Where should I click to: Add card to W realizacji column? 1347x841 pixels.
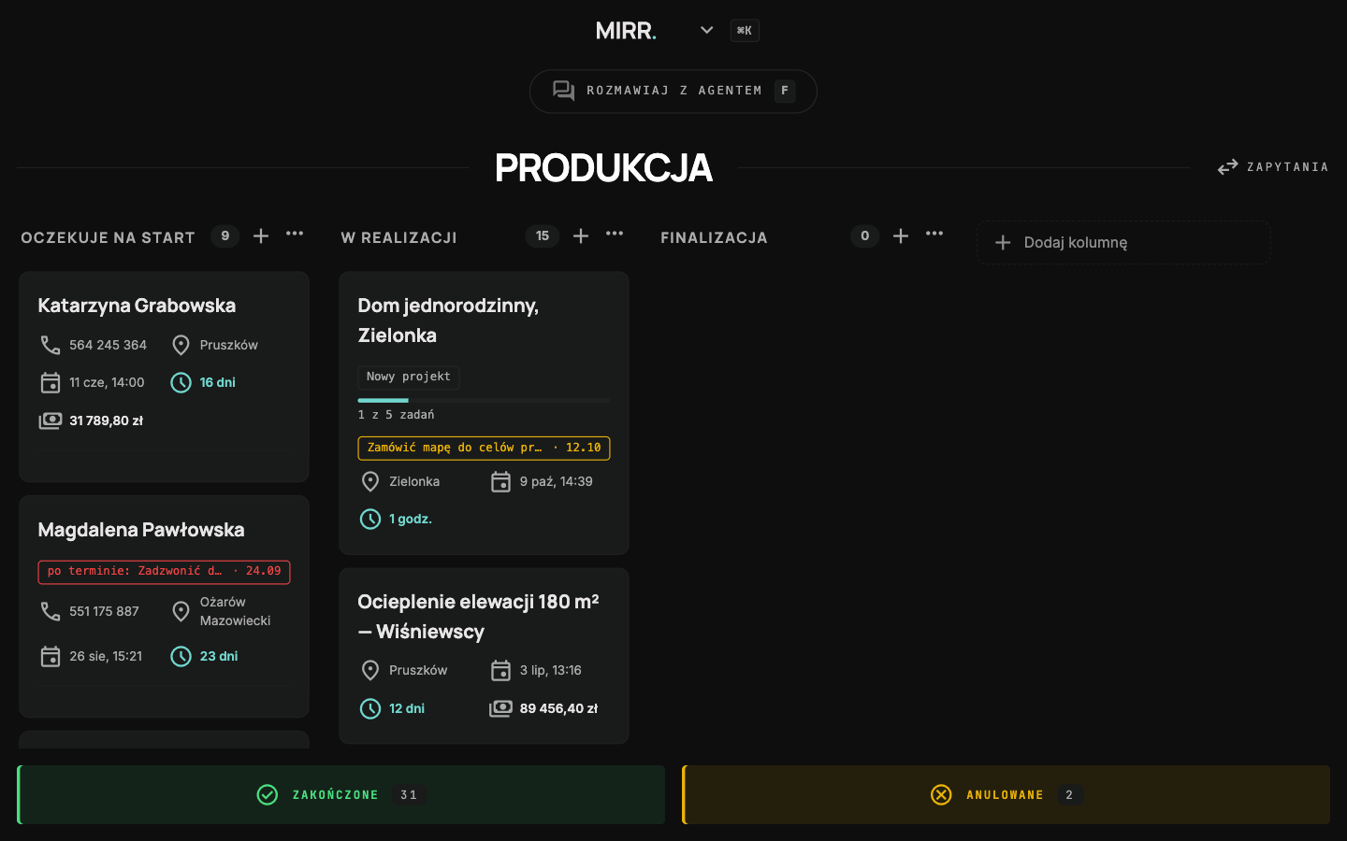tap(581, 235)
